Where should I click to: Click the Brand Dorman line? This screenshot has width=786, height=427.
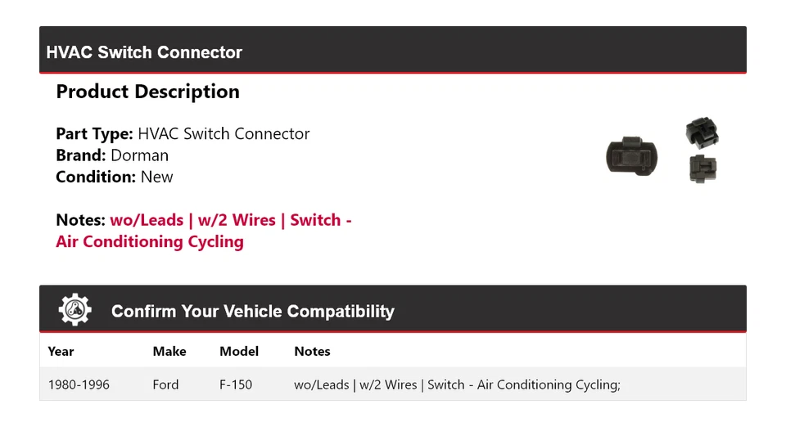pyautogui.click(x=112, y=155)
